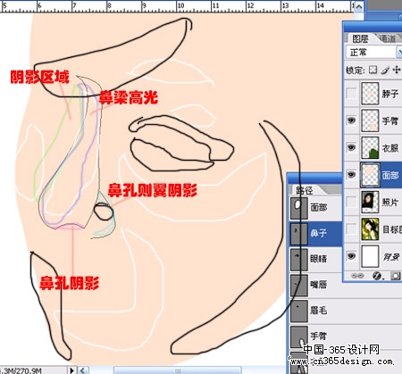The width and height of the screenshot is (402, 374).
Task: Select the 图层 tab
Action: [x=360, y=38]
